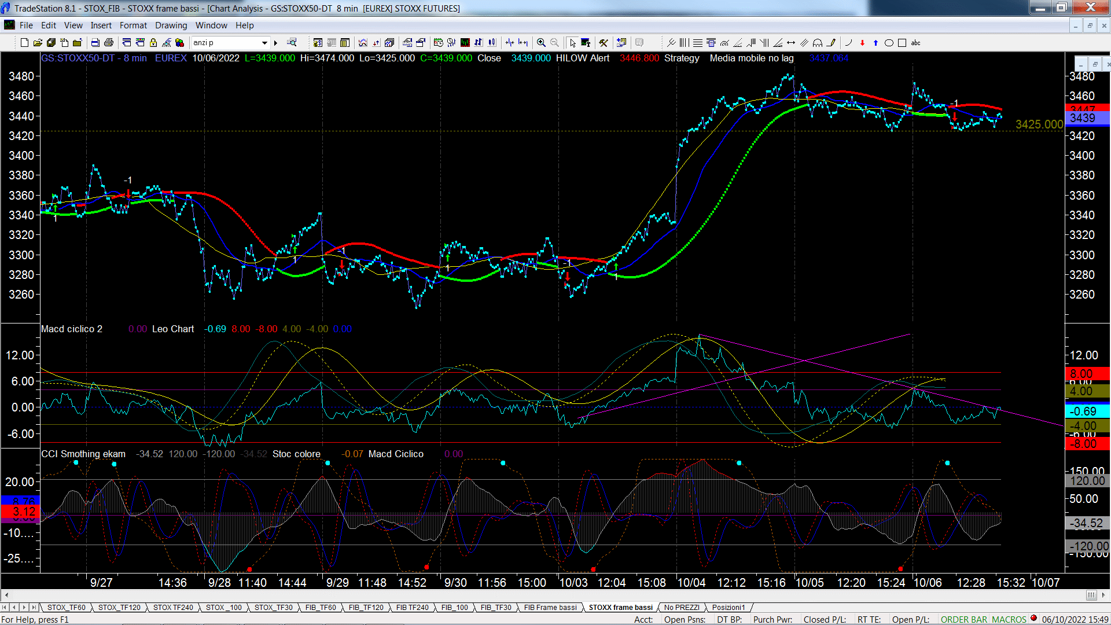This screenshot has height=625, width=1111.
Task: Click the zoom in magnifier icon
Action: 541,43
